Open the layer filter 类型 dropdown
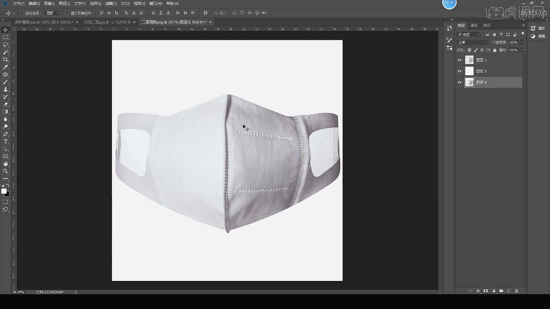 469,35
